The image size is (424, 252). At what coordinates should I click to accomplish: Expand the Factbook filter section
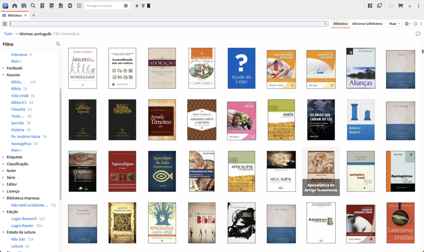click(3, 68)
